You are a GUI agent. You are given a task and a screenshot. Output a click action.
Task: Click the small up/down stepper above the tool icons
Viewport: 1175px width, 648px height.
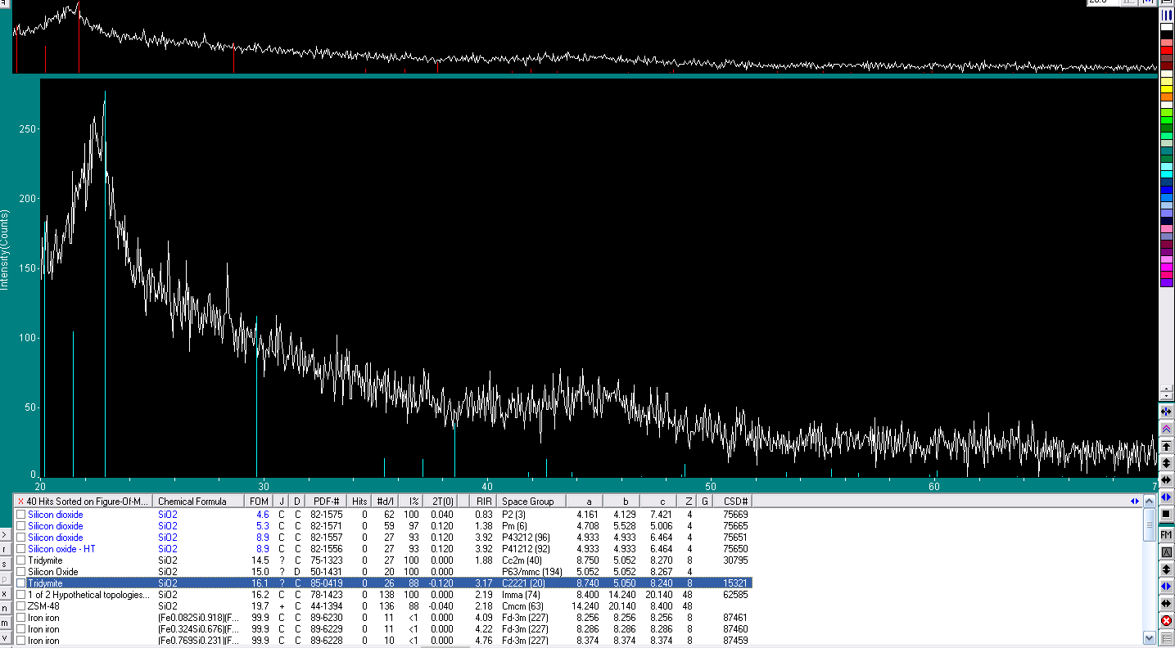(x=1166, y=392)
